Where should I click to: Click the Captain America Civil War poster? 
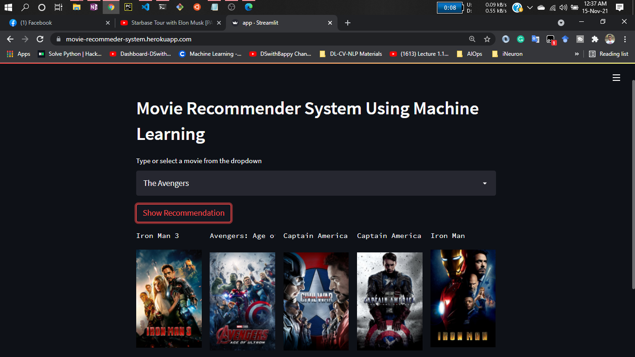(316, 301)
